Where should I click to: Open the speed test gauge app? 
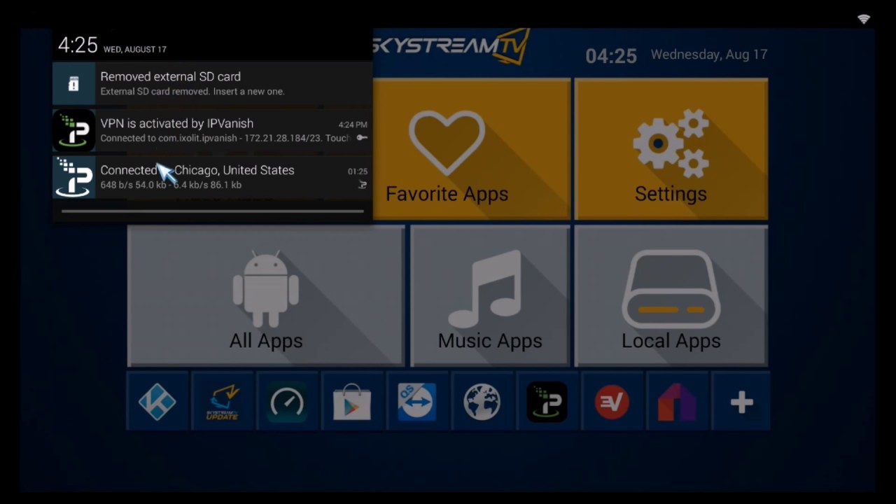click(x=287, y=402)
